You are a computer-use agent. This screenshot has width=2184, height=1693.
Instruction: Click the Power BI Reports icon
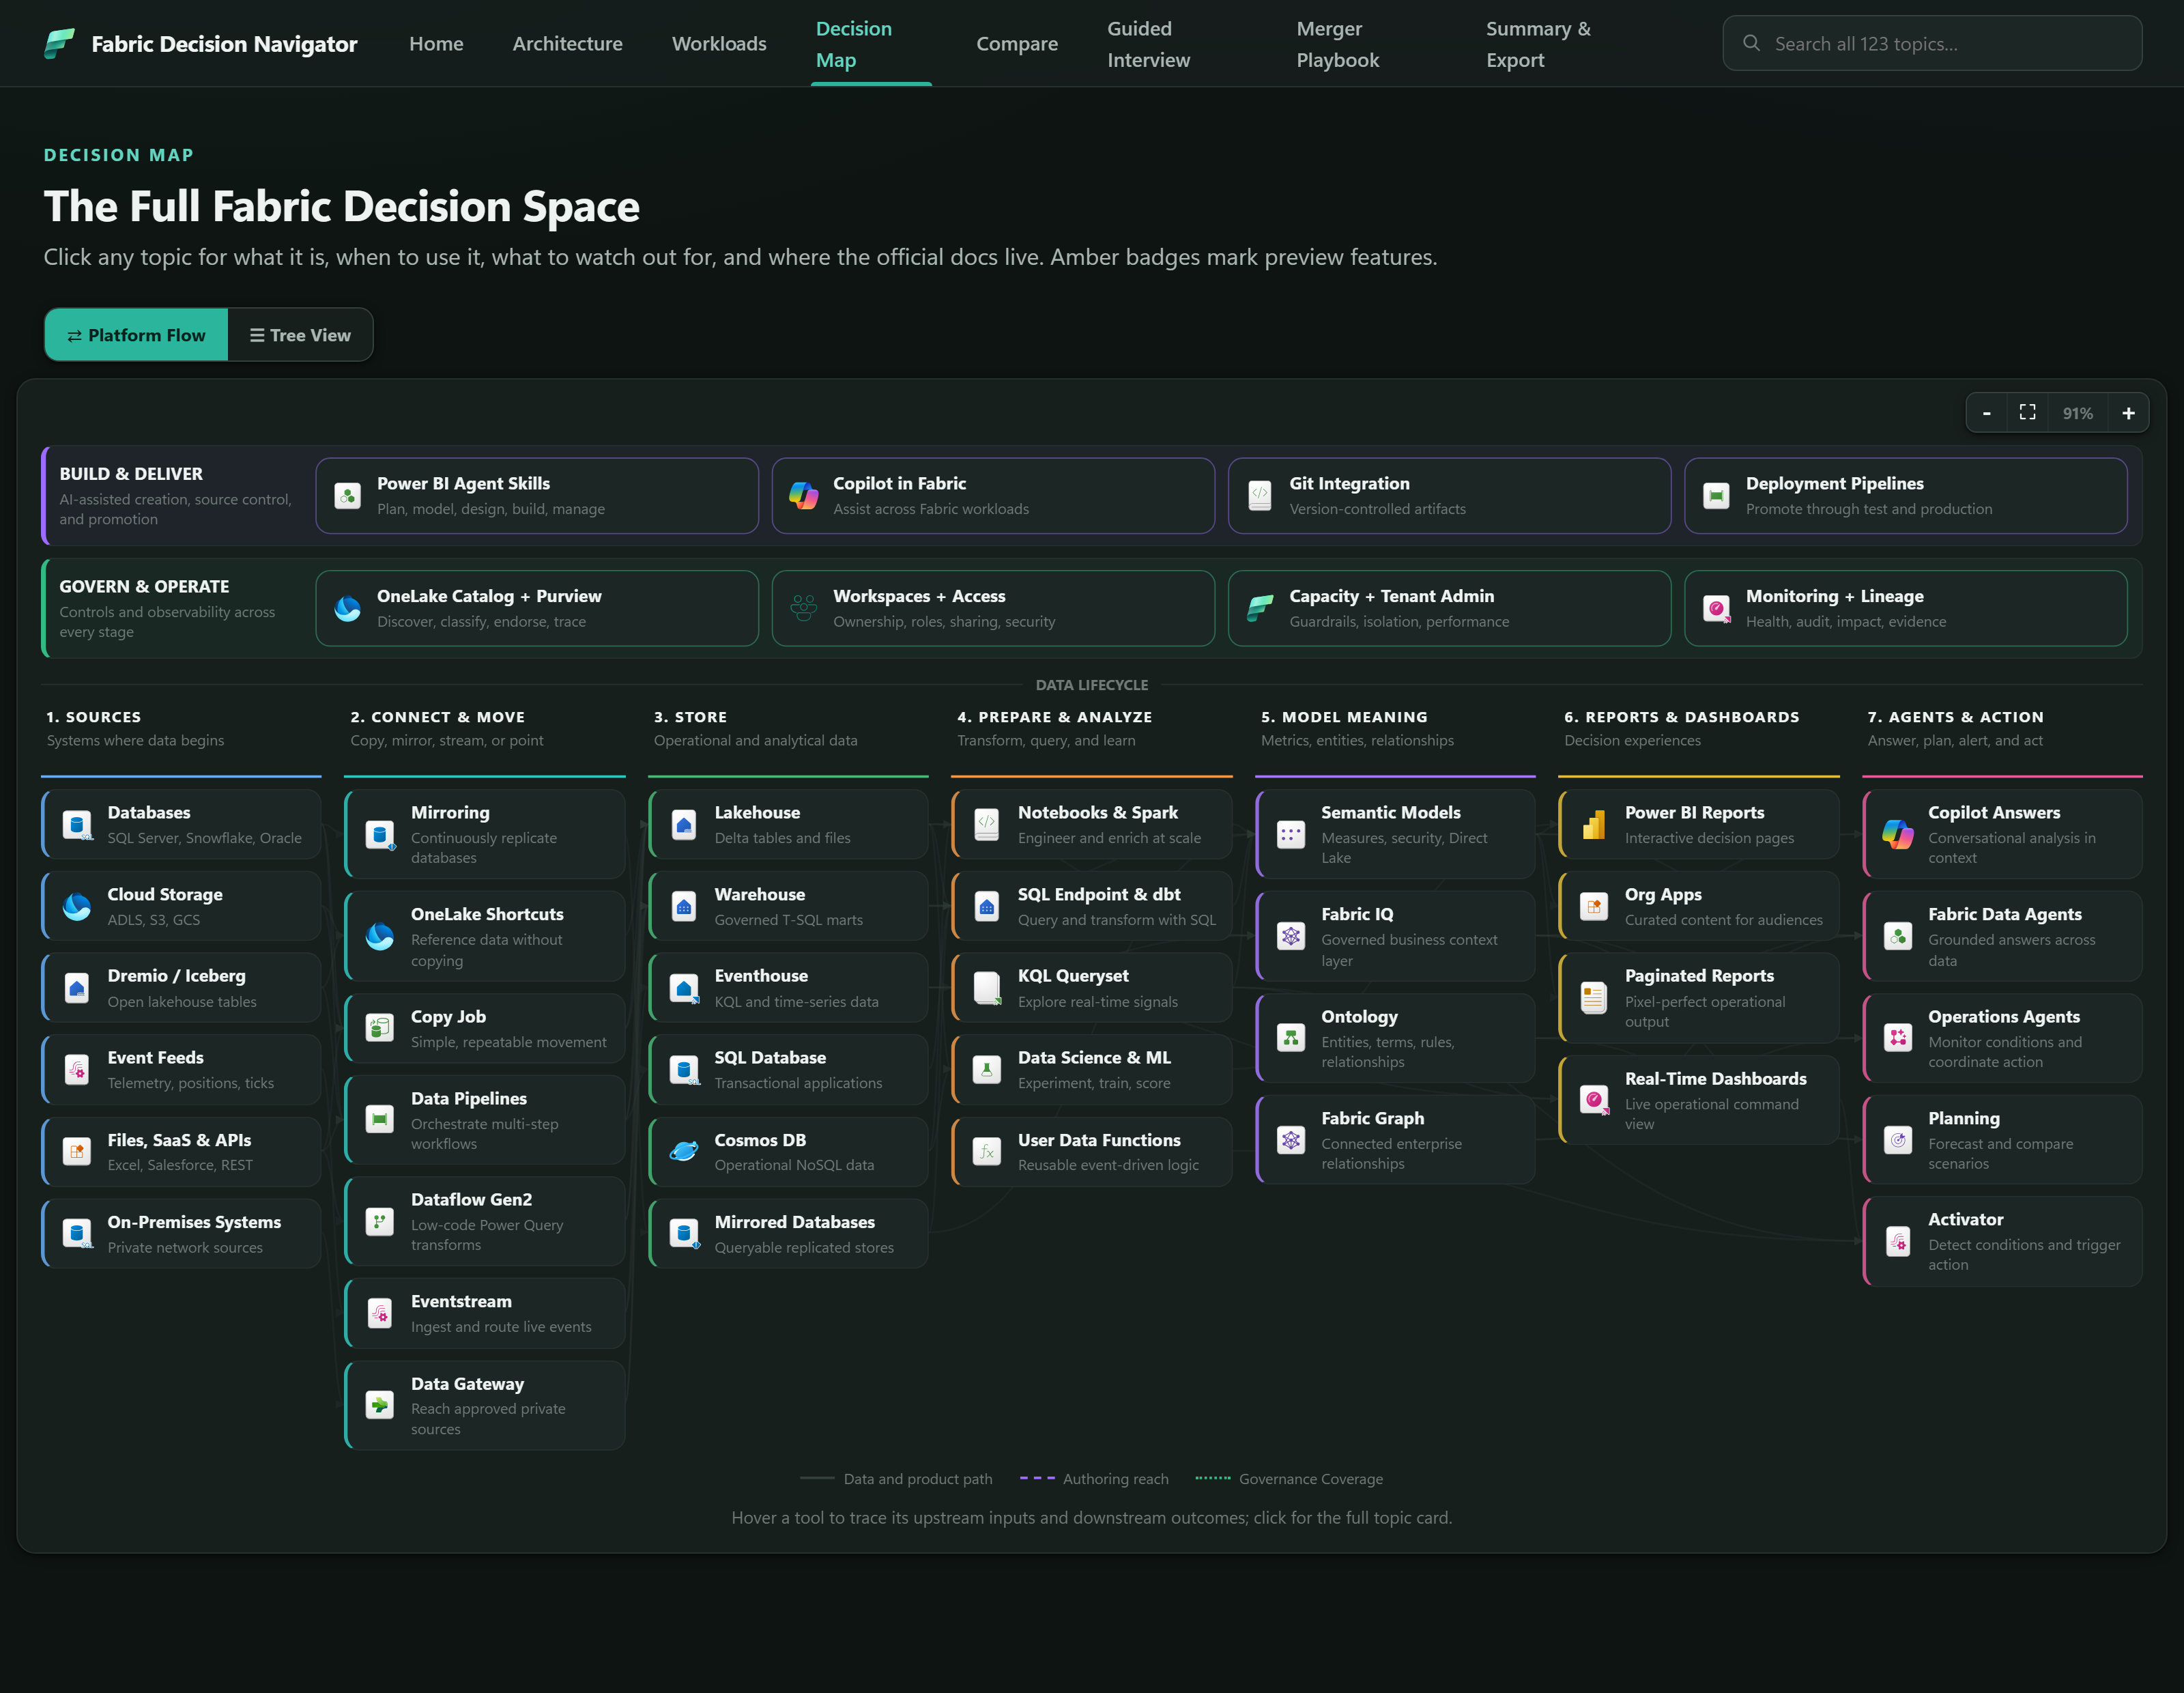1594,825
